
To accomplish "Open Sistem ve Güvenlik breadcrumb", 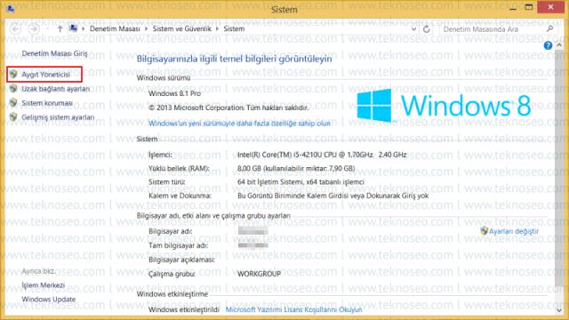I will tap(181, 28).
